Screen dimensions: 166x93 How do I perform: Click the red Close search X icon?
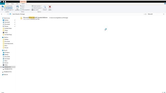coord(50,7)
